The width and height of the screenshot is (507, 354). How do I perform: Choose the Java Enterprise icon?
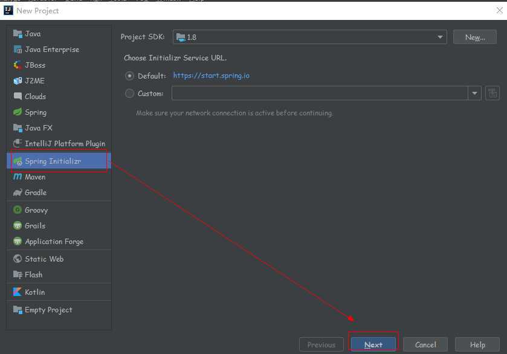(x=18, y=50)
